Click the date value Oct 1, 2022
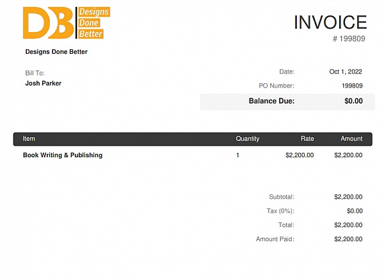This screenshot has height=280, width=384. point(346,72)
